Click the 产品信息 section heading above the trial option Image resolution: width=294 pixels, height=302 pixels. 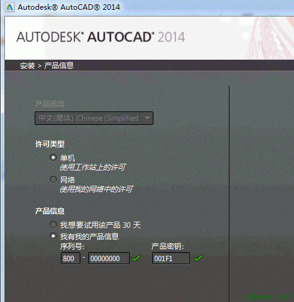pyautogui.click(x=50, y=211)
